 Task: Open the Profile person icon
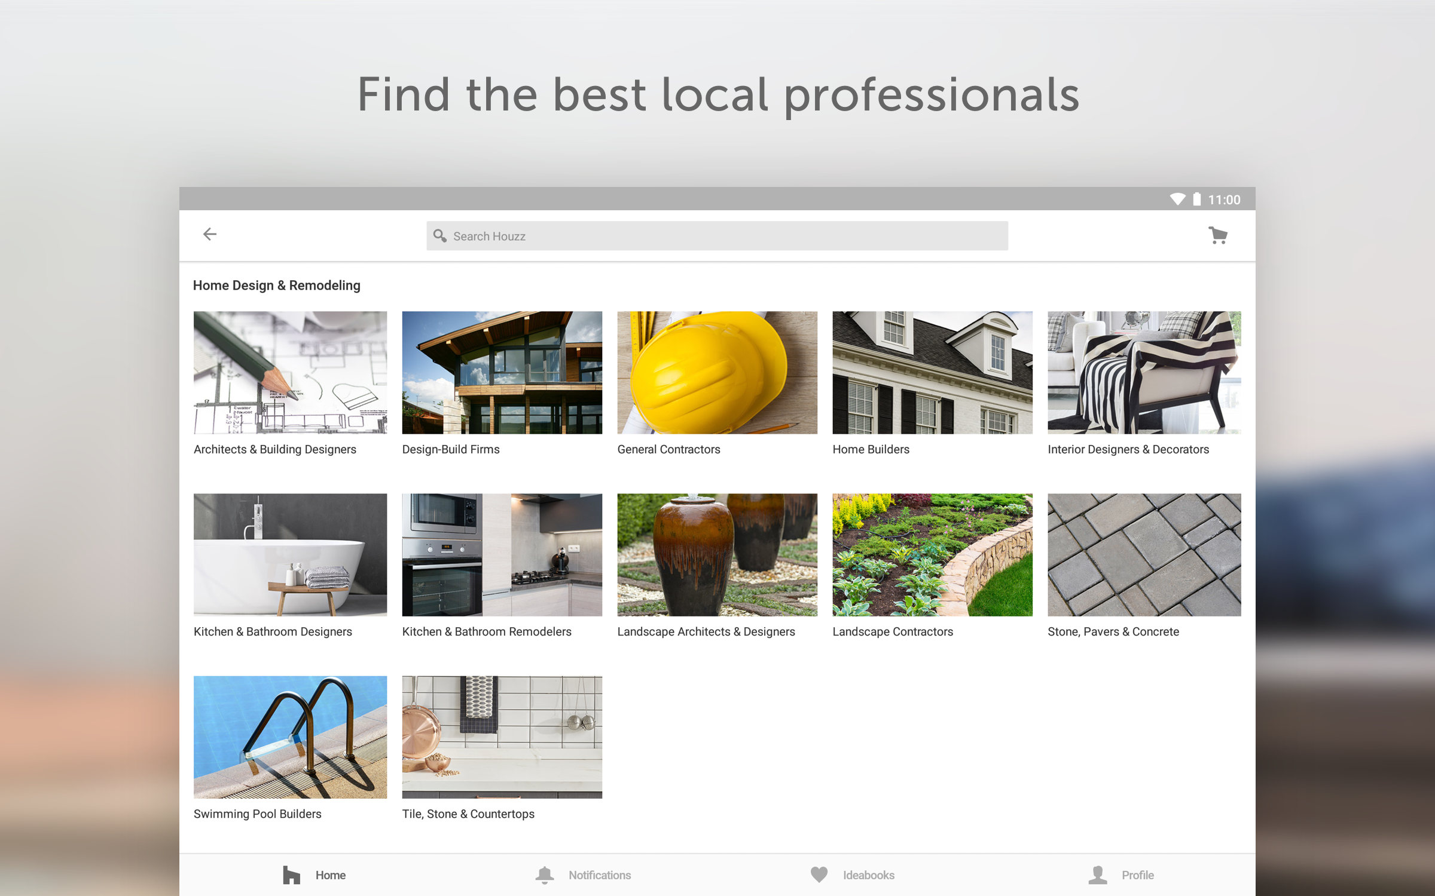[1098, 875]
